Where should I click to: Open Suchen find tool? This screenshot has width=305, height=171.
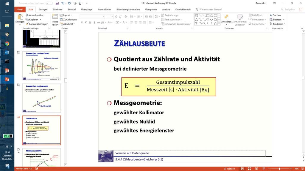click(275, 15)
